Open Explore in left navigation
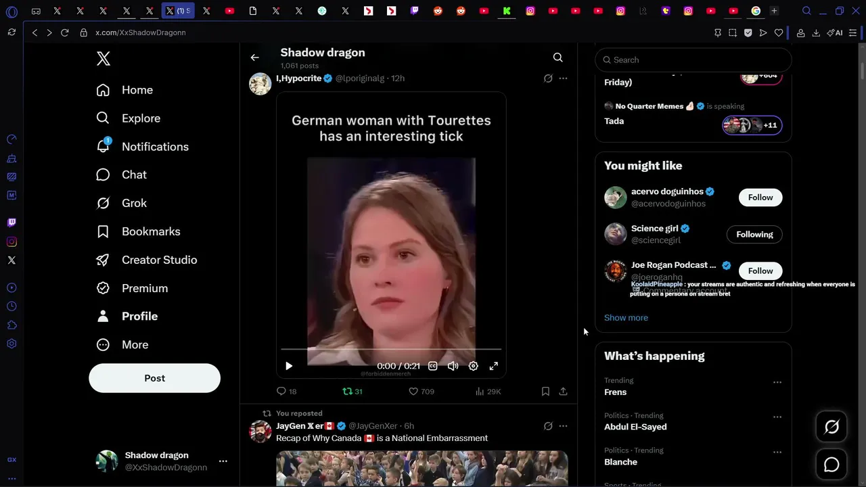 (129, 118)
